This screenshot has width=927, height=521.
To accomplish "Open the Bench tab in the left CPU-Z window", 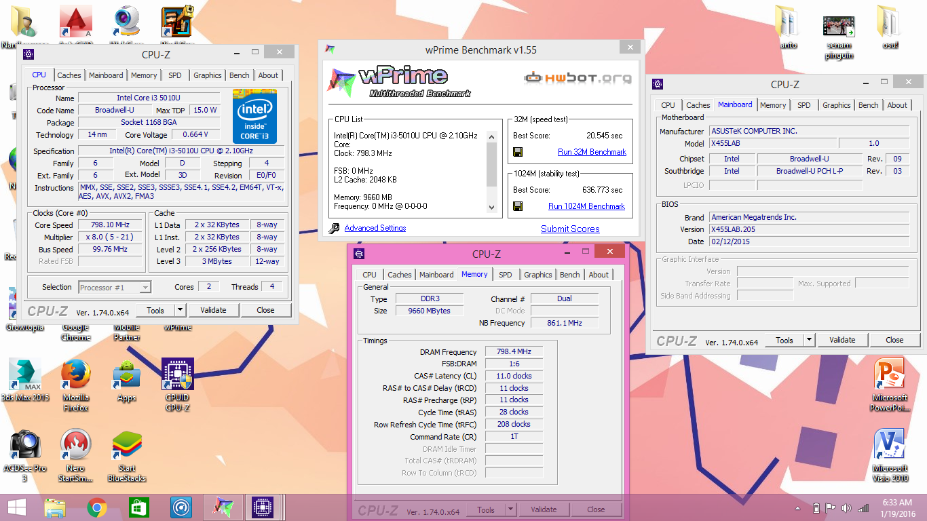I will click(x=239, y=75).
